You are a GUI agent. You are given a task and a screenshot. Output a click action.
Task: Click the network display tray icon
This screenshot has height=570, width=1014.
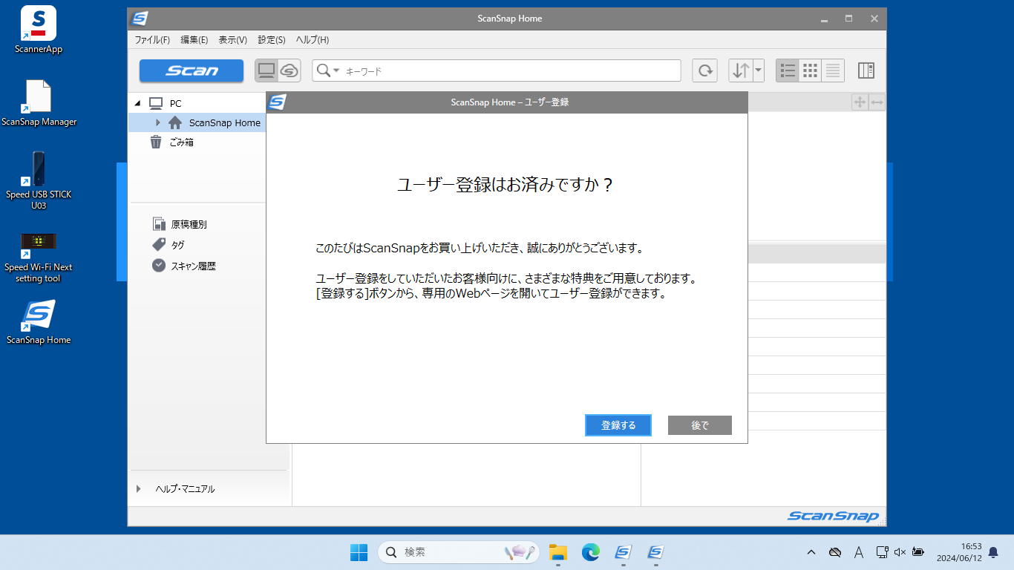pyautogui.click(x=882, y=552)
